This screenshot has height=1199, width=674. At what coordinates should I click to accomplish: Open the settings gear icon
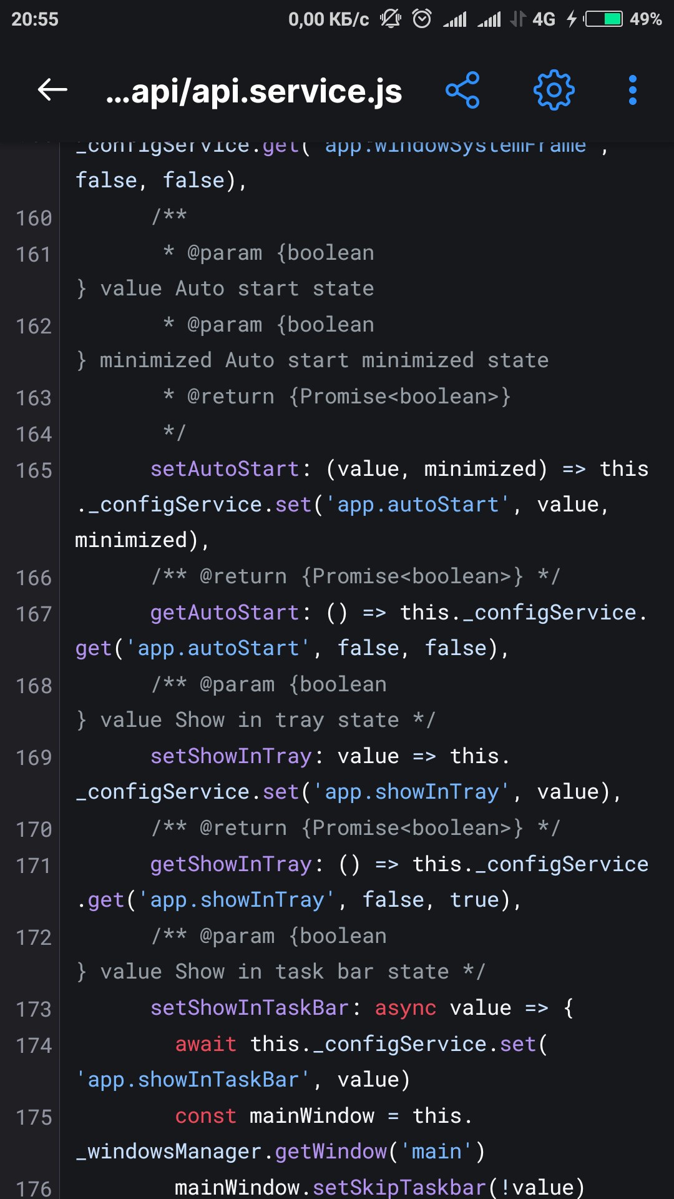click(554, 90)
